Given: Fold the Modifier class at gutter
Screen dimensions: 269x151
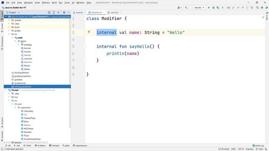Looking at the screenshot, I should (x=84, y=18).
